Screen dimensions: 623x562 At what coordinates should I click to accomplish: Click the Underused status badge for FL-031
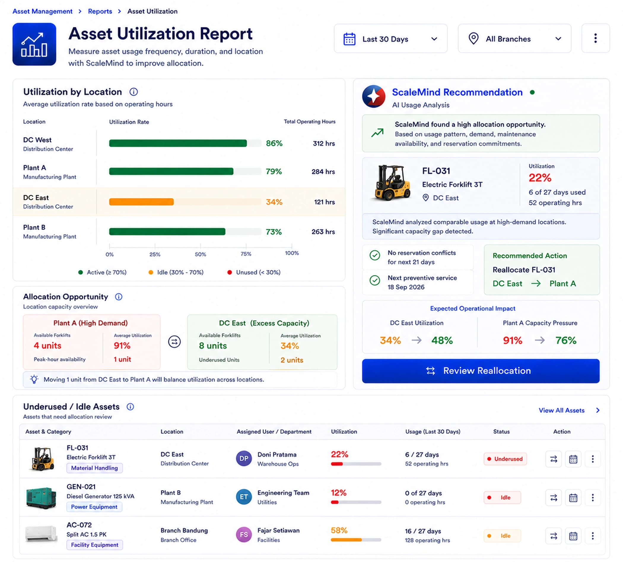[x=505, y=459]
